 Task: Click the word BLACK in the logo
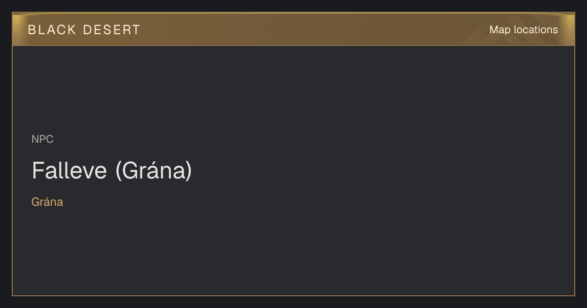pos(52,30)
